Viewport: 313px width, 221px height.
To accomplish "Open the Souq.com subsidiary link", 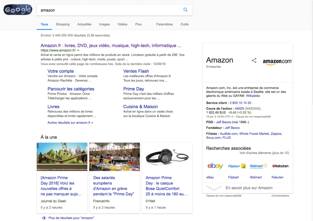I will (x=213, y=137).
